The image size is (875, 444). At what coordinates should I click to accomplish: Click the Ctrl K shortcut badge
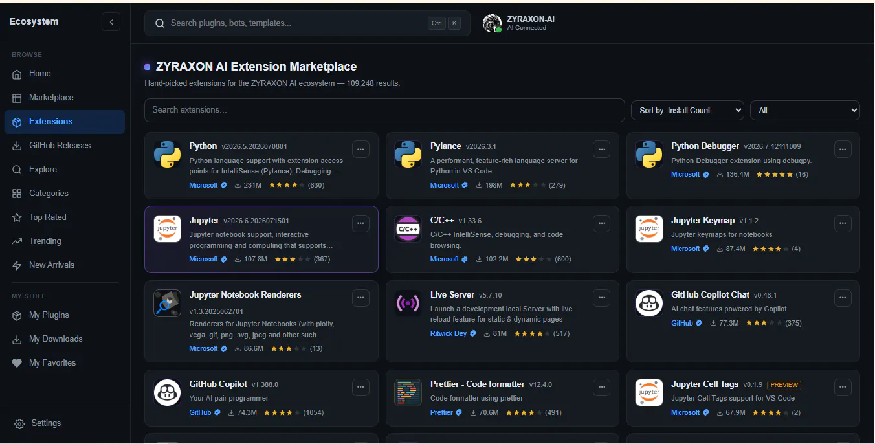click(x=445, y=23)
